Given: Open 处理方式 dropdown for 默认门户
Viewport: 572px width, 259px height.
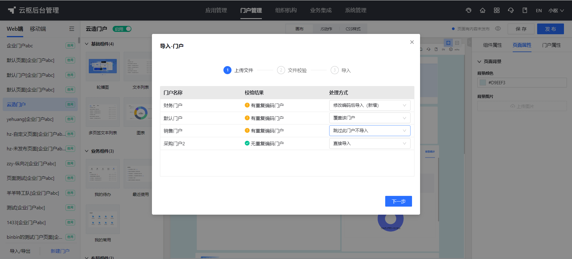Looking at the screenshot, I should click(x=370, y=118).
